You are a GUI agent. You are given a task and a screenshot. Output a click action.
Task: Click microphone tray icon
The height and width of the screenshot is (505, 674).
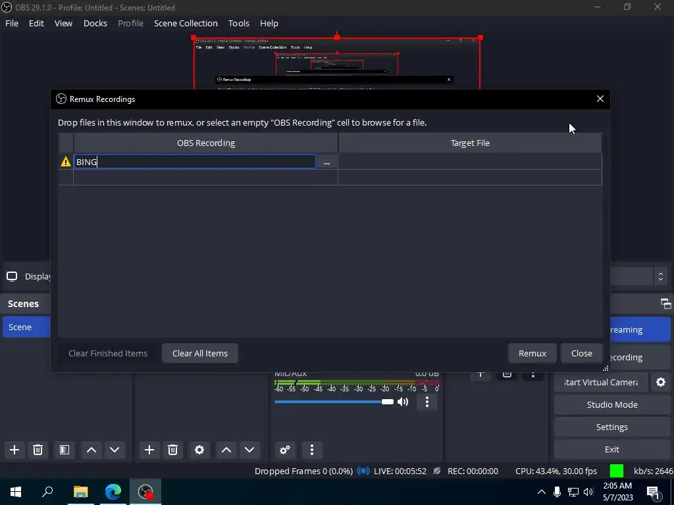[x=557, y=492]
